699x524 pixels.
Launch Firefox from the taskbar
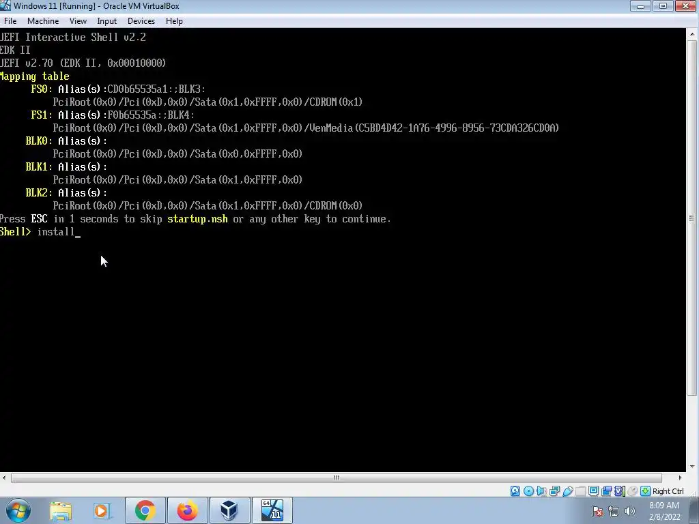click(187, 510)
